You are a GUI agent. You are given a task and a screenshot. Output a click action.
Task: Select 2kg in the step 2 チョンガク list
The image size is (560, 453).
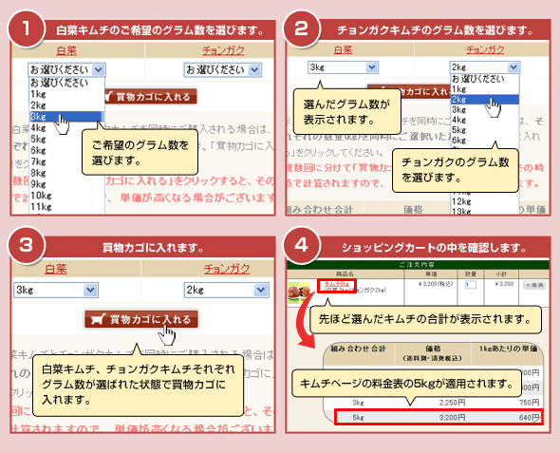(x=484, y=99)
